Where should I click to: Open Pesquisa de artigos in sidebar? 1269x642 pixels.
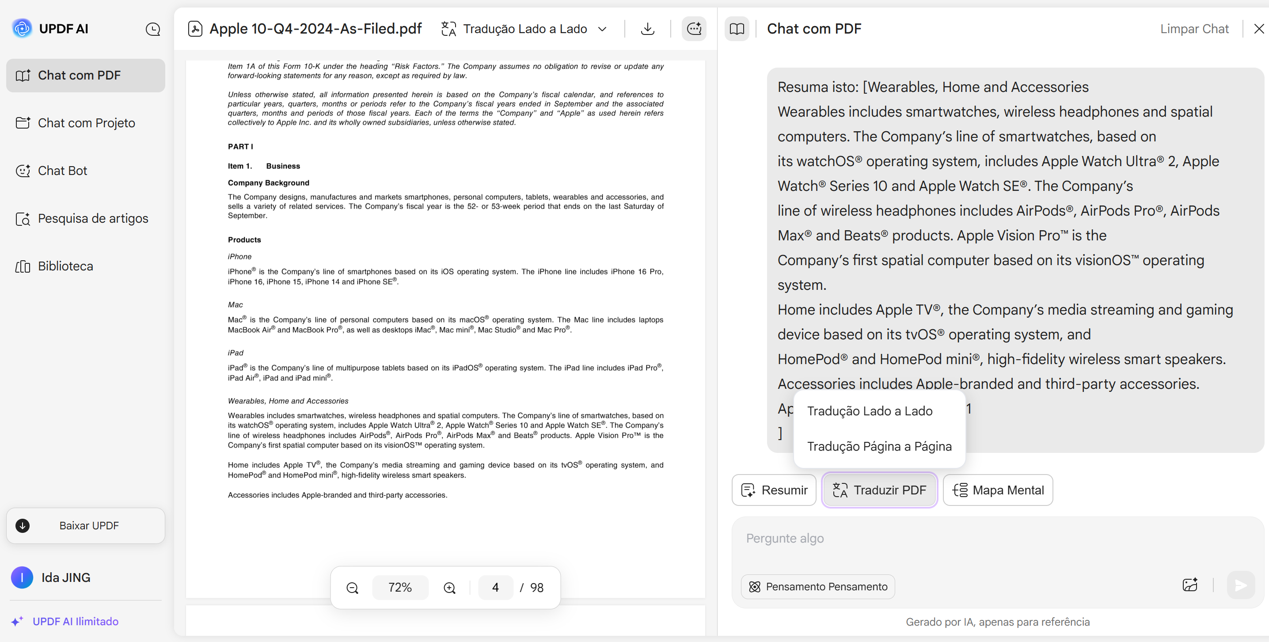click(x=86, y=219)
